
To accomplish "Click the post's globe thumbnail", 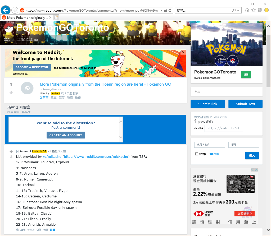I will click(x=27, y=88).
